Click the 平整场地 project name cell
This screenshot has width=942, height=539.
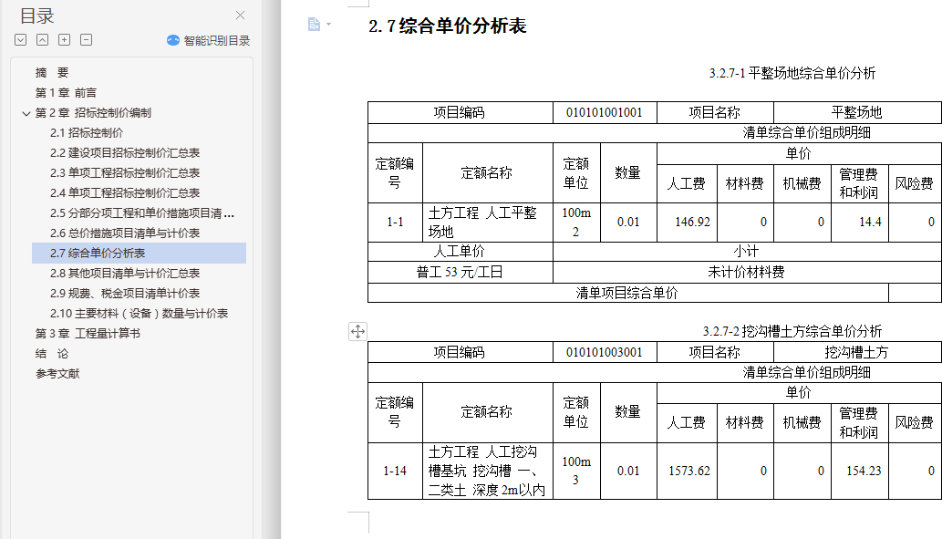(857, 112)
